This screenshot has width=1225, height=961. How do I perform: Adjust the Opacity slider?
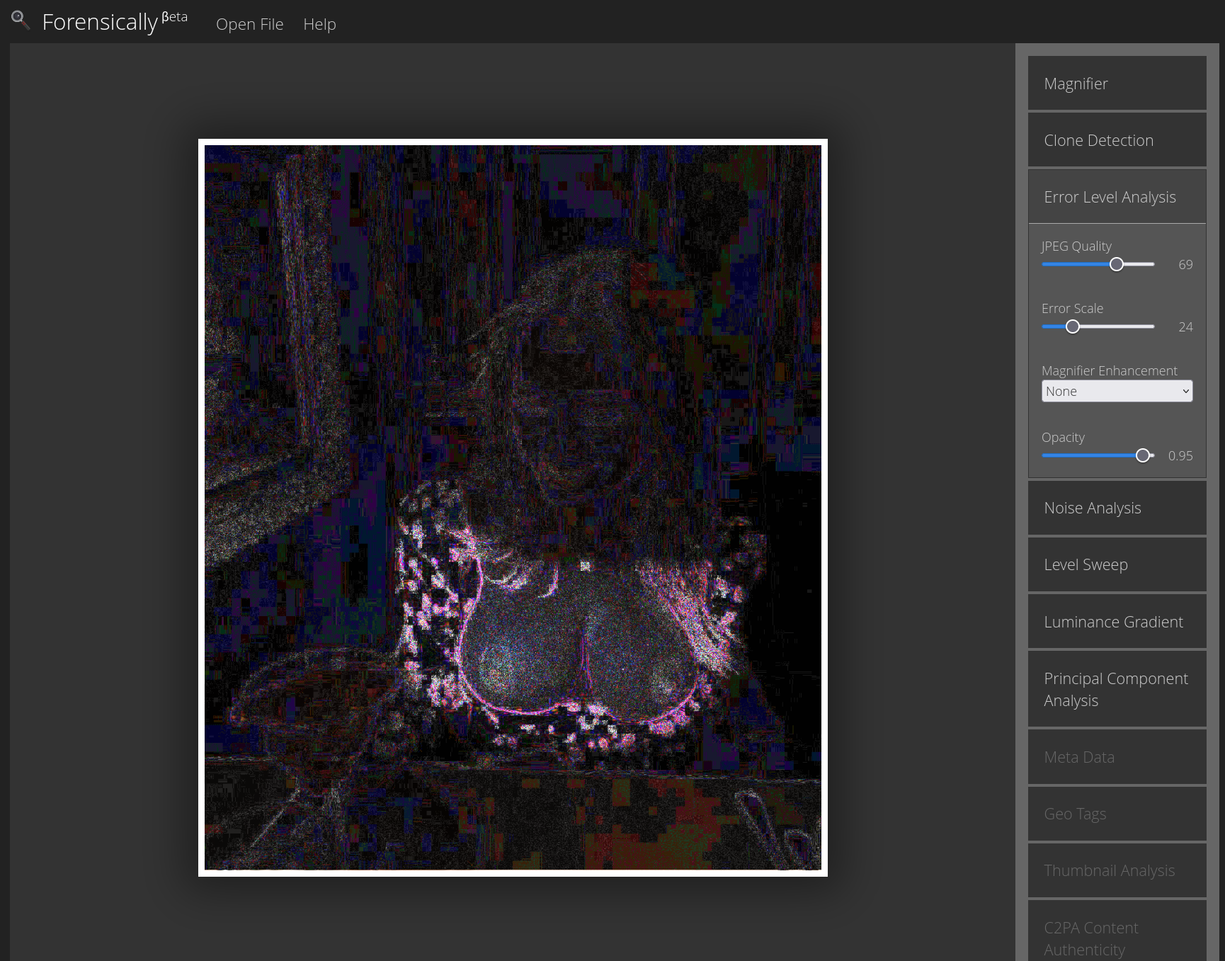click(x=1098, y=455)
